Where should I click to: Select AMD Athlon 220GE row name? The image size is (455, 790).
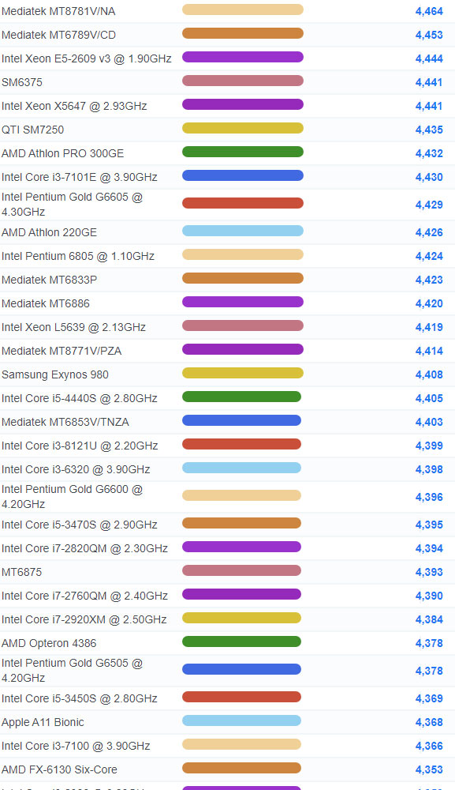click(49, 232)
